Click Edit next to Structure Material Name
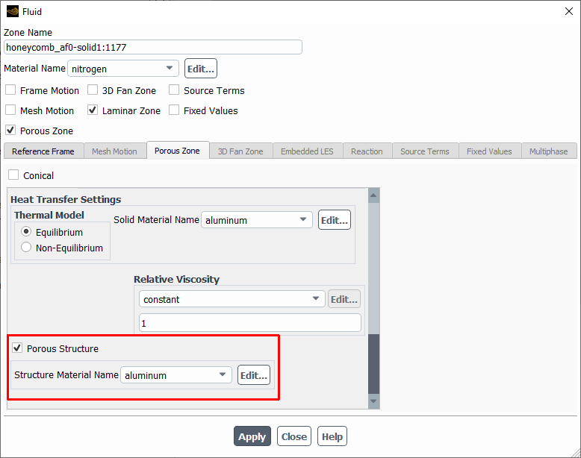The image size is (581, 458). tap(254, 375)
